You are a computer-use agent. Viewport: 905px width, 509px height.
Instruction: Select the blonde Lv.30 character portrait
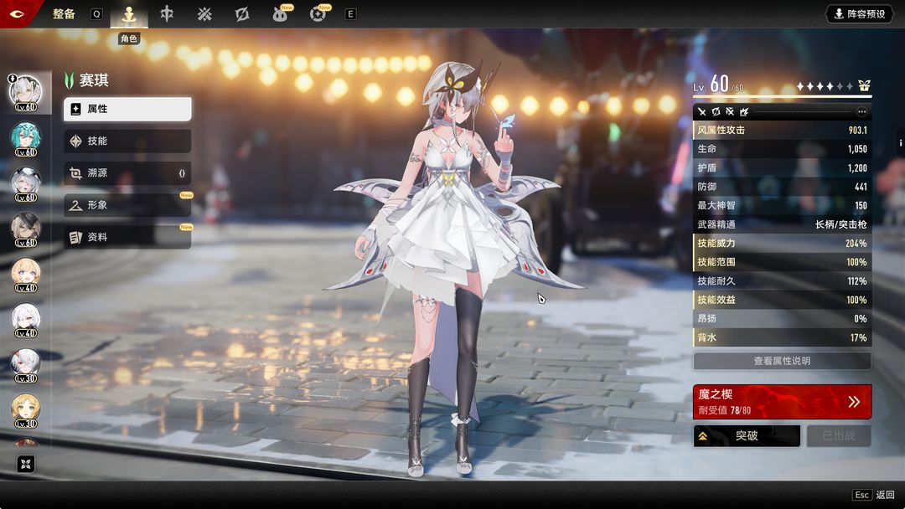(26, 411)
